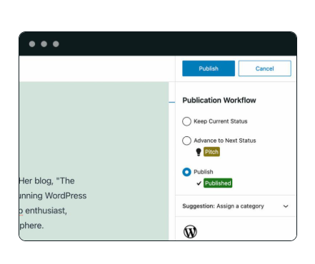The image size is (315, 264).
Task: Click the second window control dot
Action: tap(44, 44)
